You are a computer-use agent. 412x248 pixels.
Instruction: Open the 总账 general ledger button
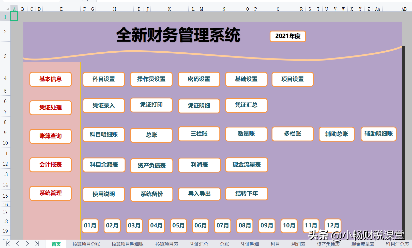[x=151, y=135]
